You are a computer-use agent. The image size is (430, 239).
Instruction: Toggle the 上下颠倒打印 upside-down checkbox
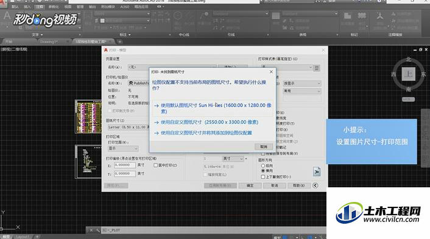pyautogui.click(x=263, y=177)
